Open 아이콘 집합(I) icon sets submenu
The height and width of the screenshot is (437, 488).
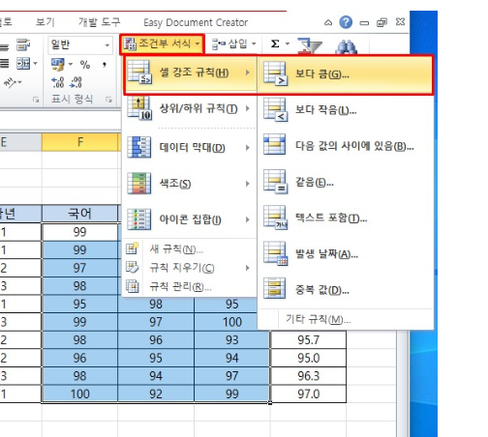pos(190,219)
